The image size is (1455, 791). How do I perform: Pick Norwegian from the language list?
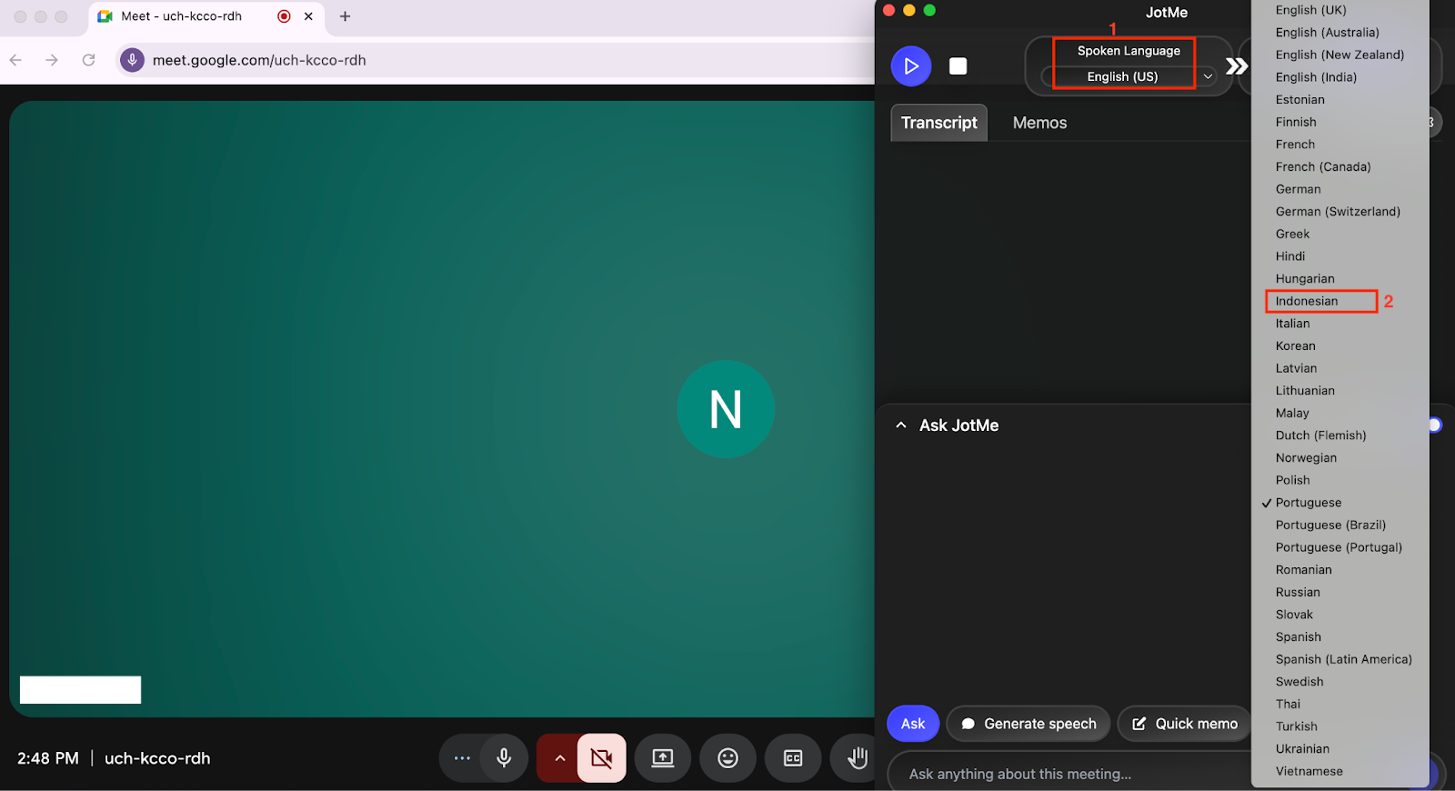point(1306,458)
